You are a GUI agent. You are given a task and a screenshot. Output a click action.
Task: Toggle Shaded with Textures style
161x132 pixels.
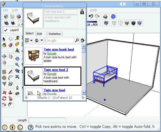pyautogui.click(x=133, y=23)
